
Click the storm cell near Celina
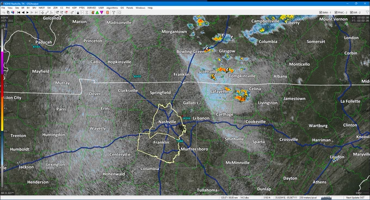point(242,96)
